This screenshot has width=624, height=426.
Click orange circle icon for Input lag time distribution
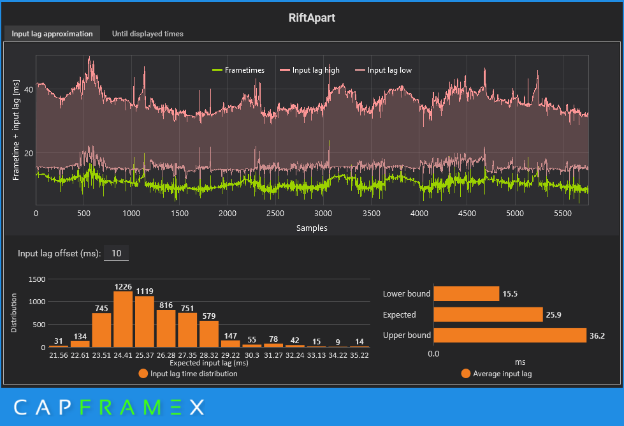(143, 374)
